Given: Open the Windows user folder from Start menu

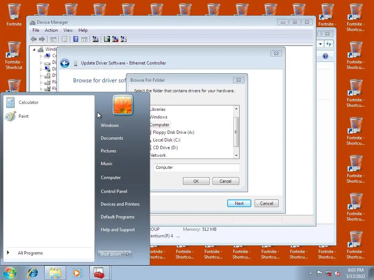Looking at the screenshot, I should 110,125.
